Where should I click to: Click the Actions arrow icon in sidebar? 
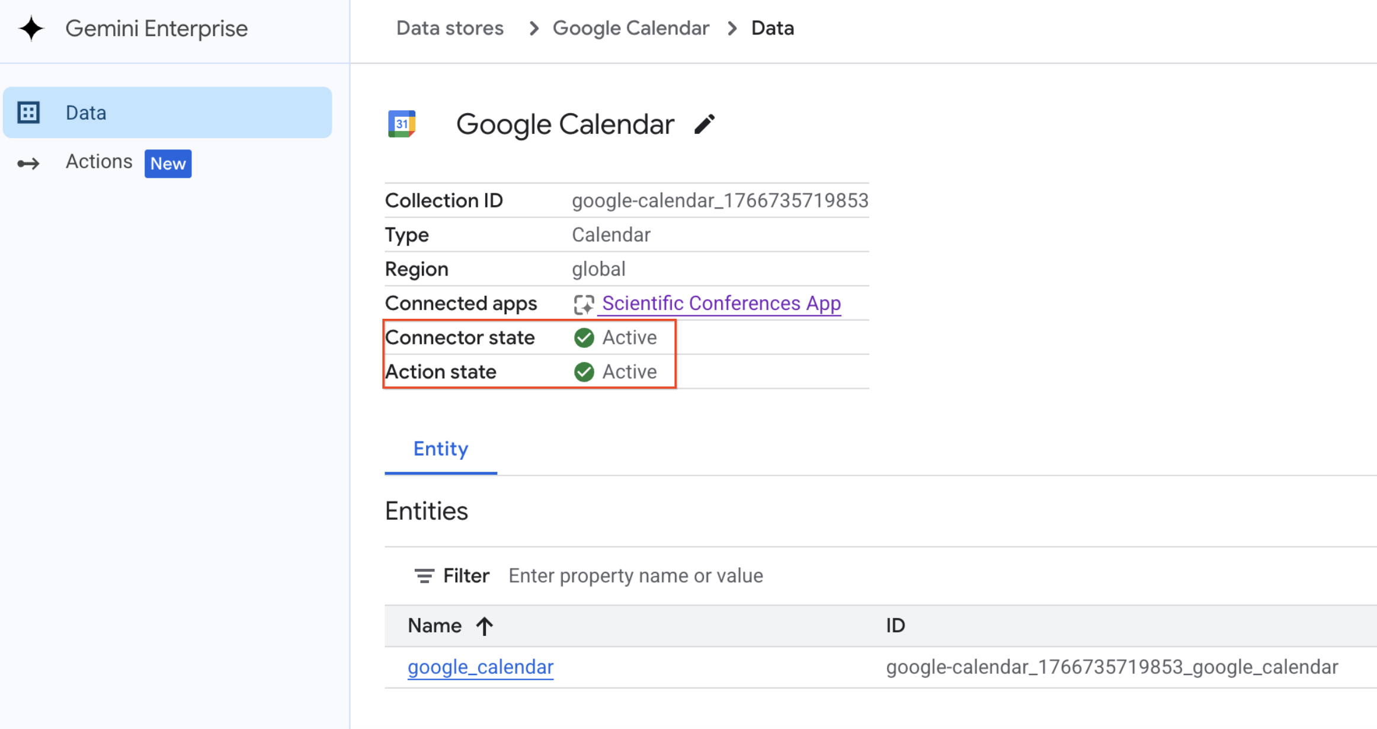28,164
